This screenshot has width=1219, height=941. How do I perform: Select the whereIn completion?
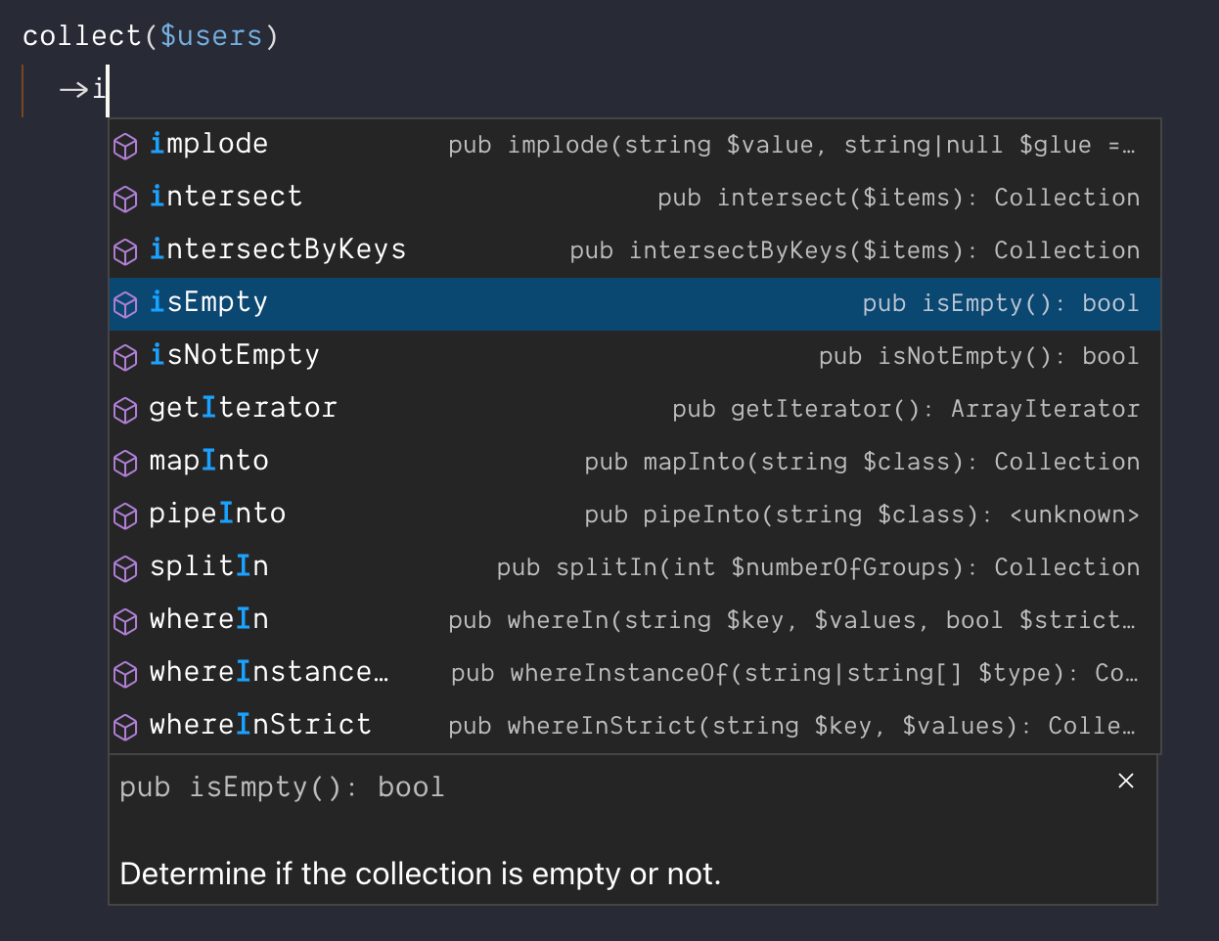(634, 620)
